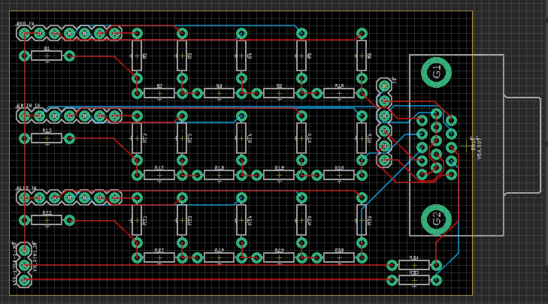
Task: Select horizontal resistor R18
Action: coord(219,175)
